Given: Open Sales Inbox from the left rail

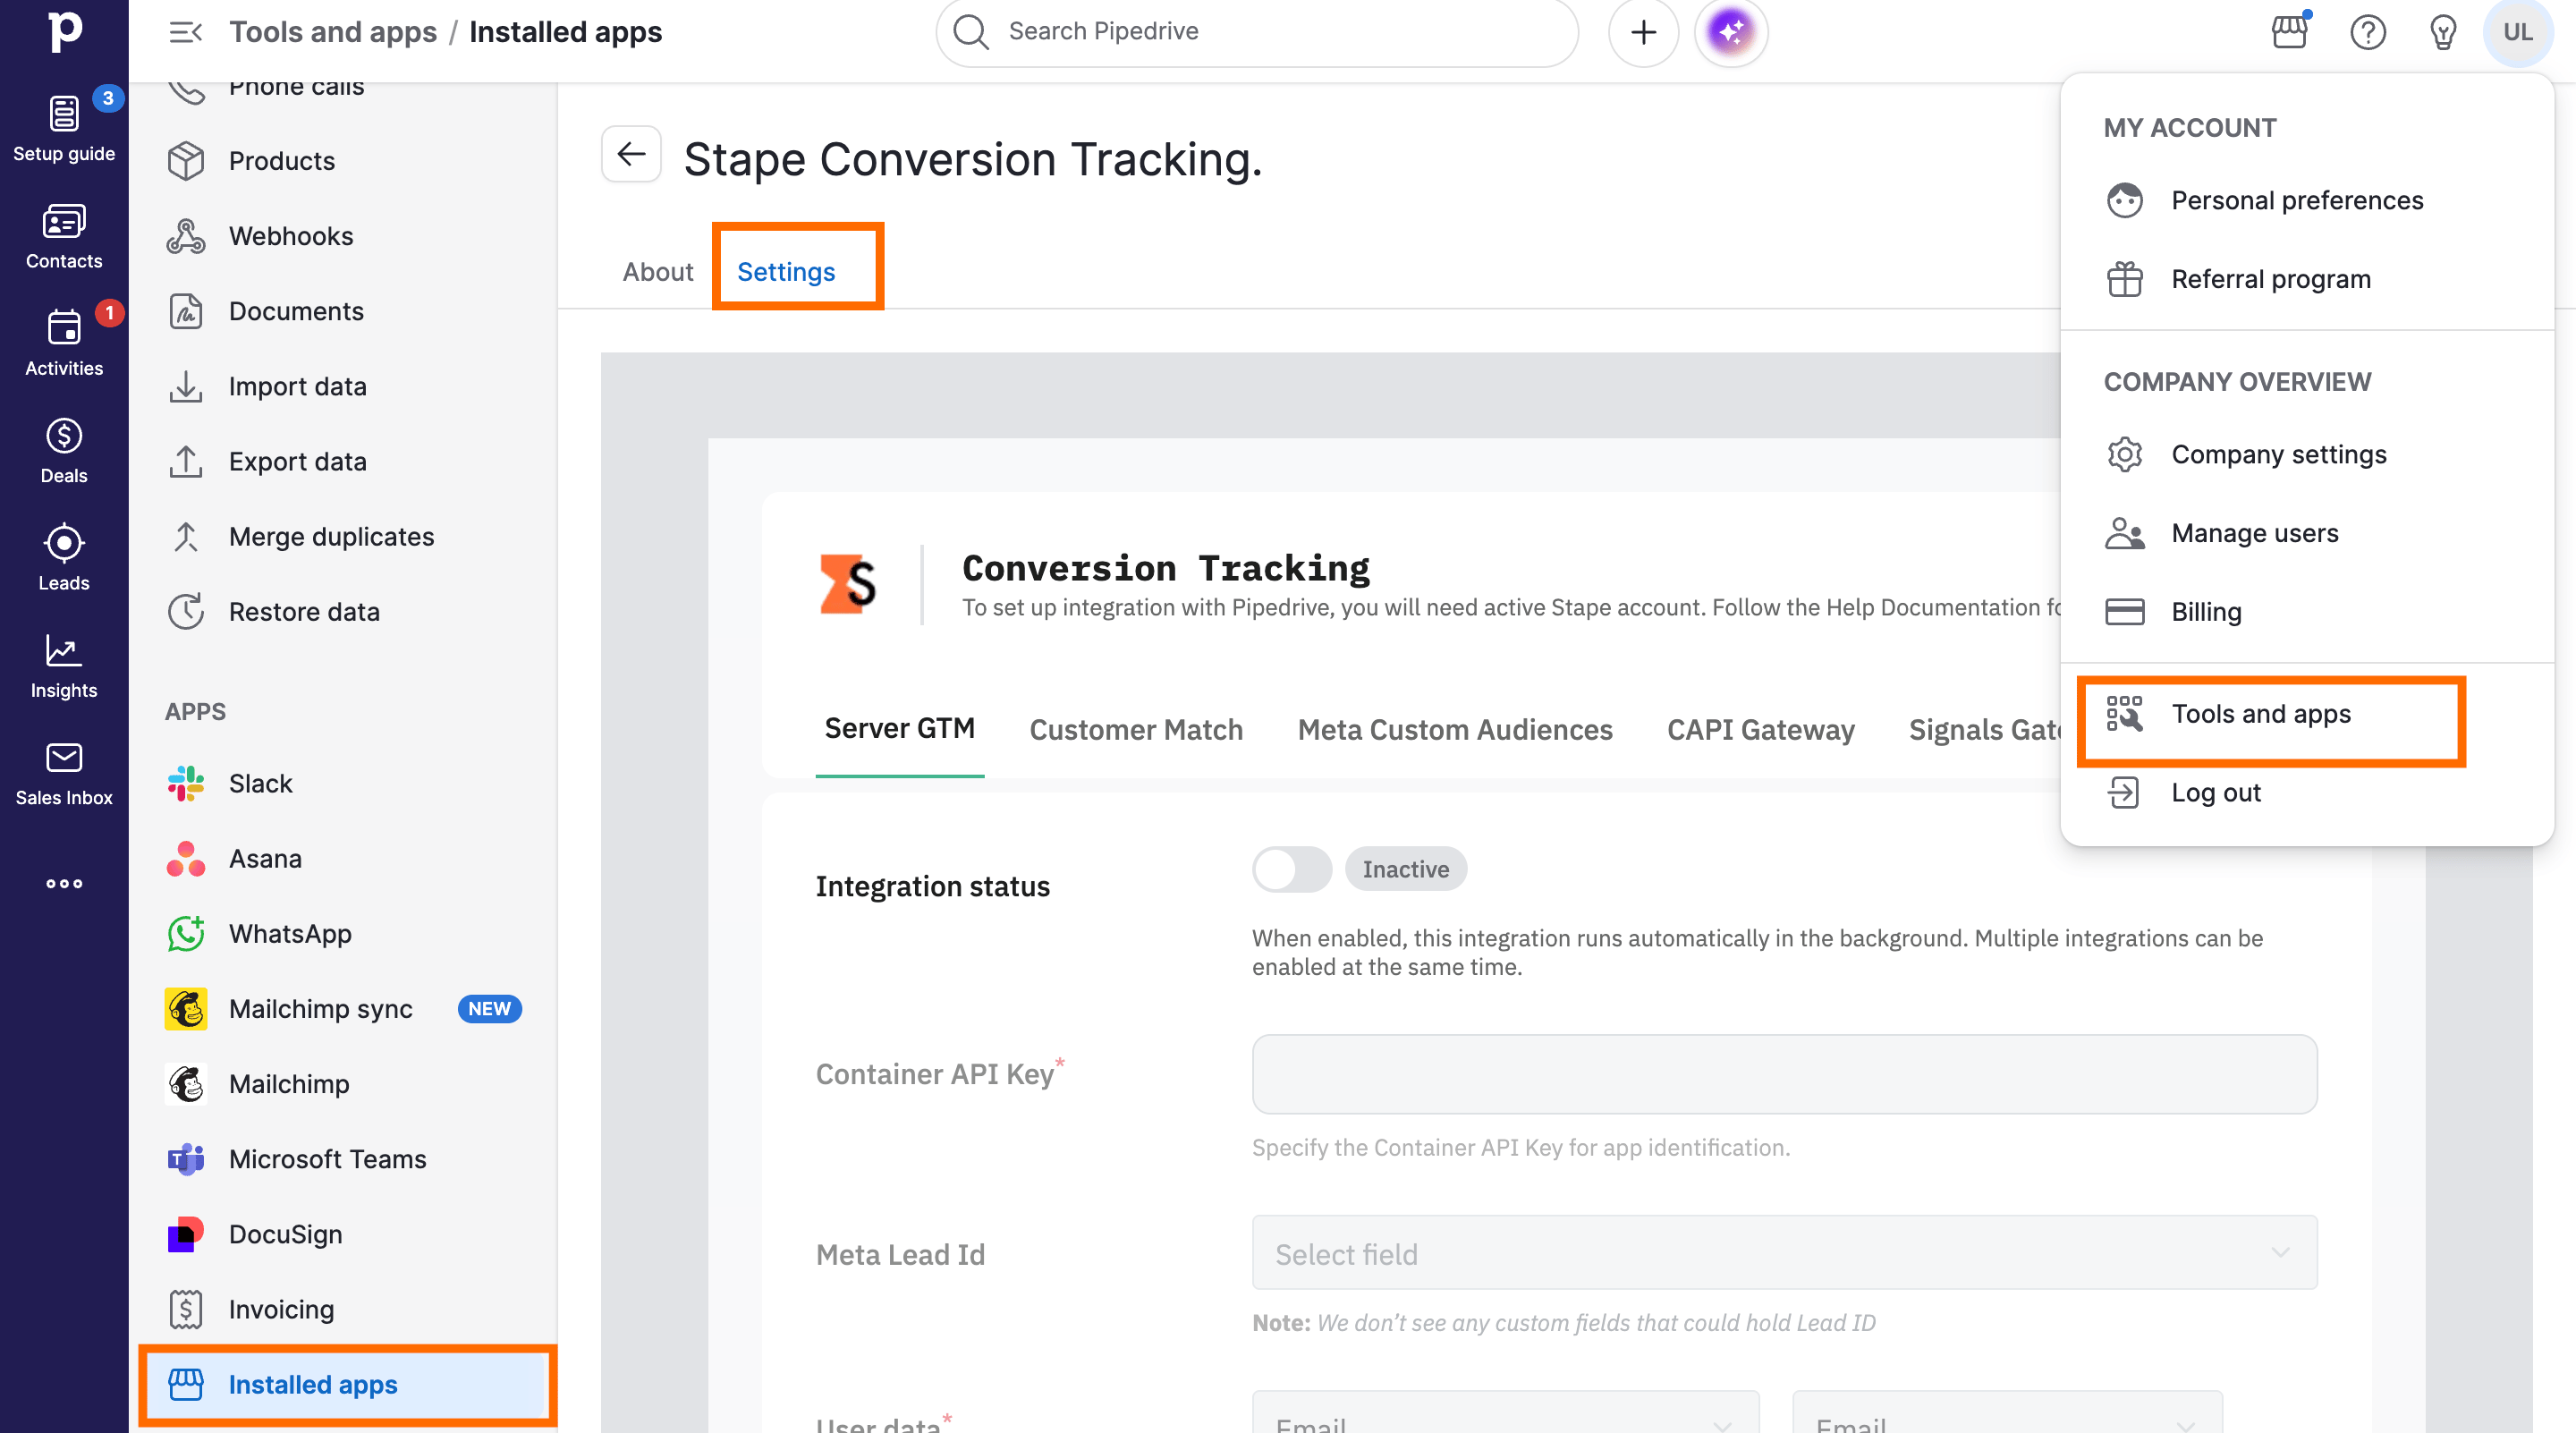Looking at the screenshot, I should coord(64,773).
